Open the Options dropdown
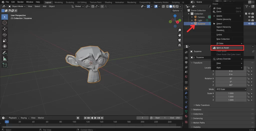Viewport: 256px width, 131px height. pyautogui.click(x=177, y=10)
